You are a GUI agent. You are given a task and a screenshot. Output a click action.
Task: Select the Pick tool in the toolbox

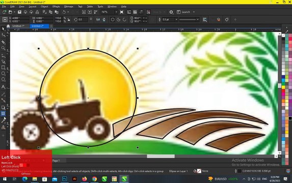pyautogui.click(x=3, y=29)
